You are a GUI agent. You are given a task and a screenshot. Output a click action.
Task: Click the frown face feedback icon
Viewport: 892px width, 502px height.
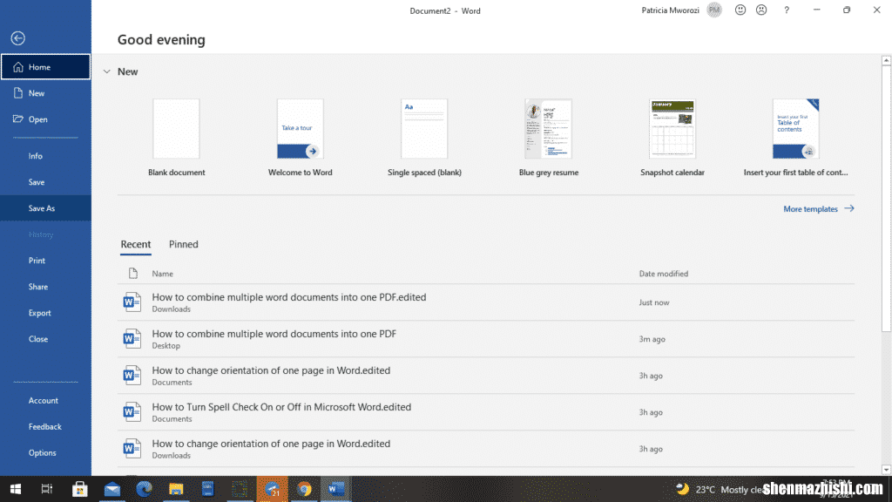click(761, 10)
